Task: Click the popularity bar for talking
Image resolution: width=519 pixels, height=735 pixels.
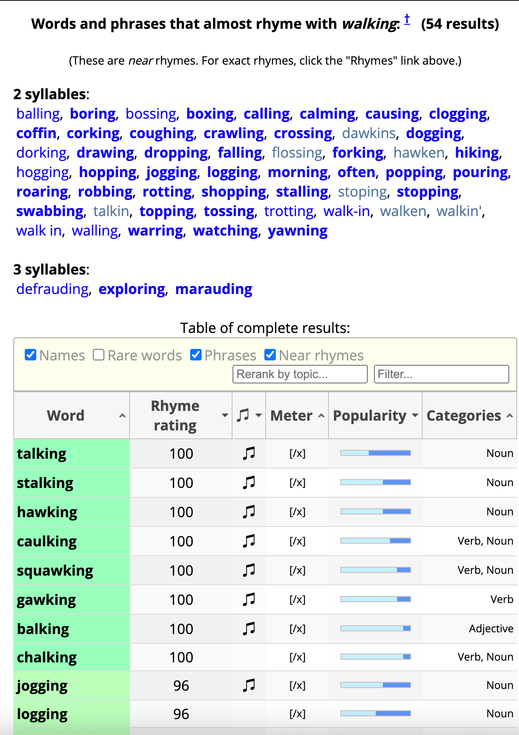Action: pyautogui.click(x=376, y=453)
